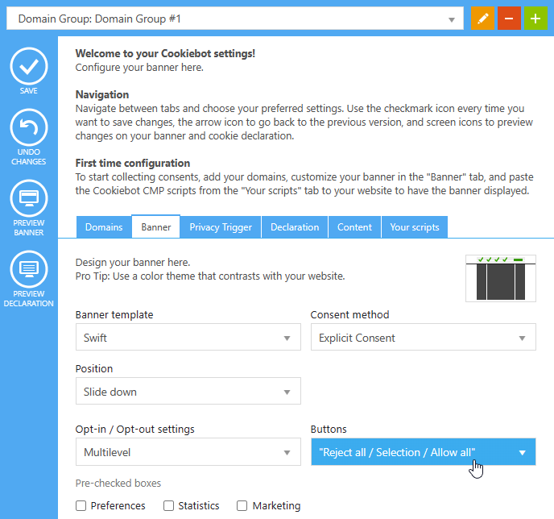The height and width of the screenshot is (519, 554).
Task: Open the Buttons dropdown
Action: coord(424,452)
